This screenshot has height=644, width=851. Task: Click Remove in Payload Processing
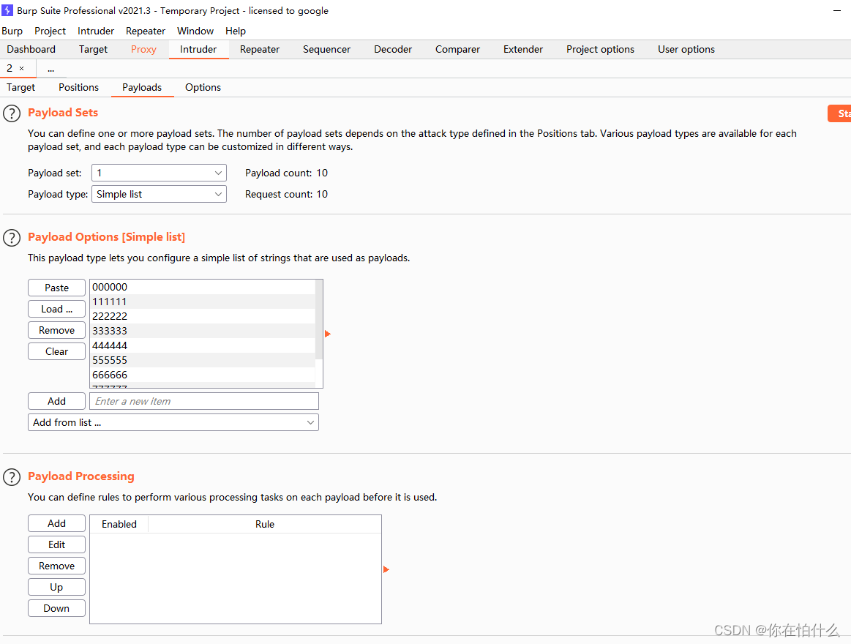point(56,566)
